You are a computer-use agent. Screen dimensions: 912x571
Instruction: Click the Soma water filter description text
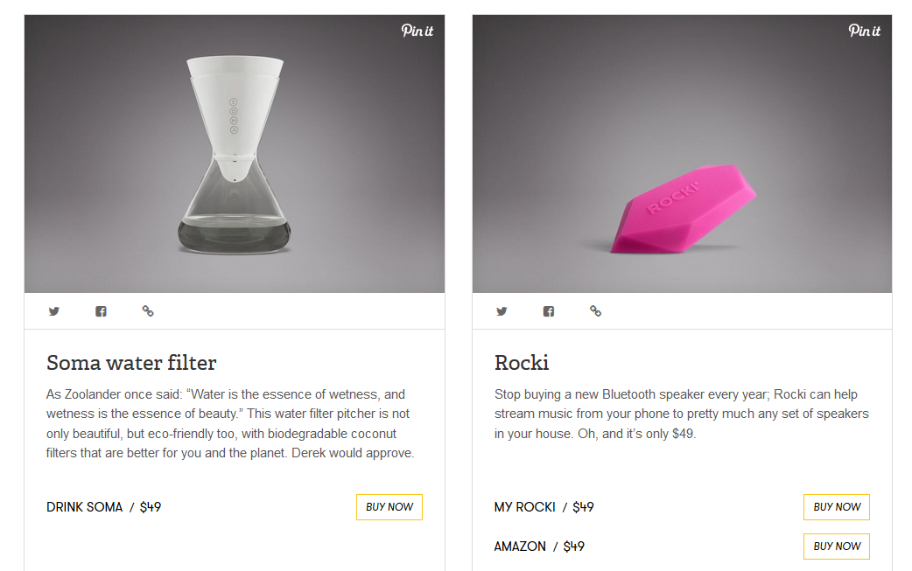(x=230, y=423)
